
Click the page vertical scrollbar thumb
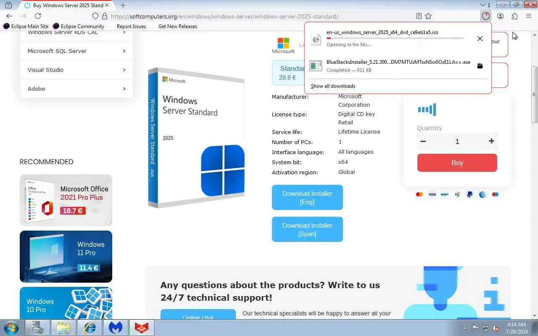pos(534,94)
